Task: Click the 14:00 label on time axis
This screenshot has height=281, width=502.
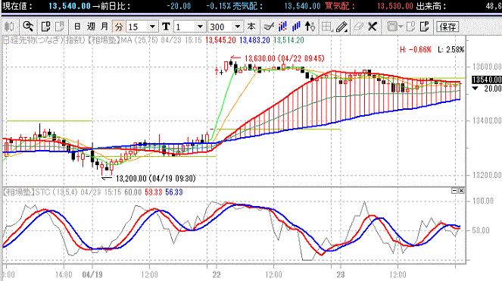Action: coord(64,275)
